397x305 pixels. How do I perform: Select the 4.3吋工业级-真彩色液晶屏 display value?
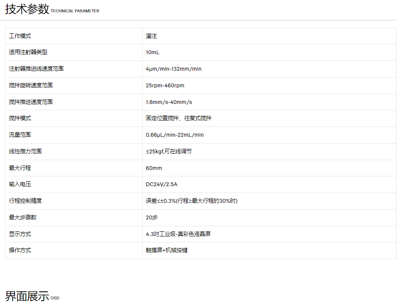click(178, 234)
